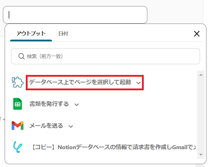The image size is (214, 167).
Task: Select 書類を発行する label
Action: 49,104
